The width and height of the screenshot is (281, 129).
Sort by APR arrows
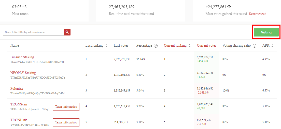click(272, 46)
